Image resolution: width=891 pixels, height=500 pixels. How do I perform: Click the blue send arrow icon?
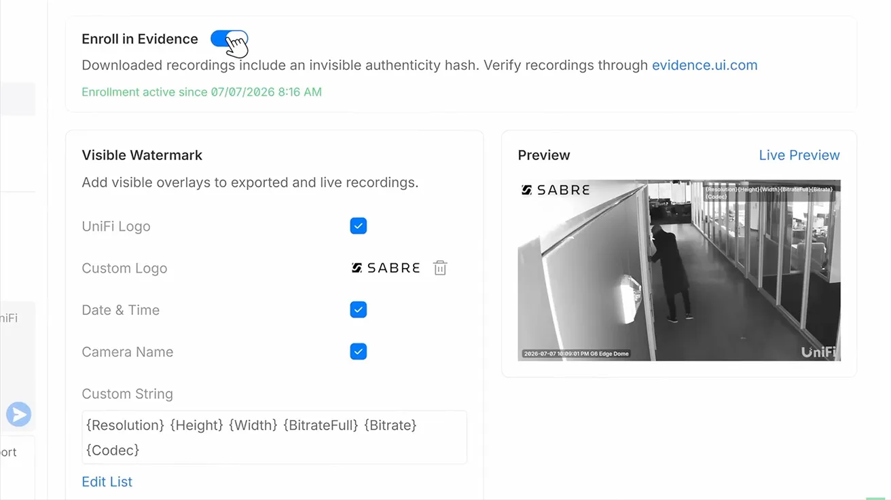coord(19,414)
